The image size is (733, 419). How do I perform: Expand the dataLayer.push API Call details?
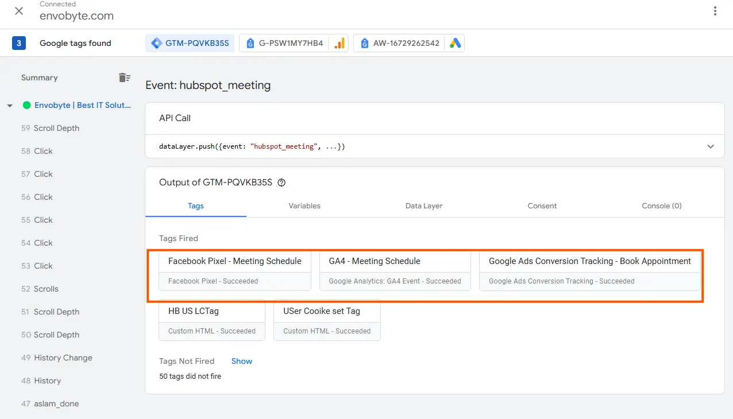pos(711,146)
